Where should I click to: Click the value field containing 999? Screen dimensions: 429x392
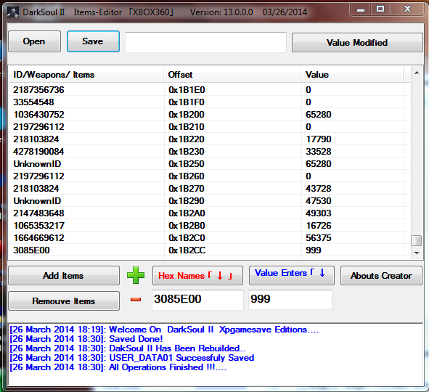(290, 300)
